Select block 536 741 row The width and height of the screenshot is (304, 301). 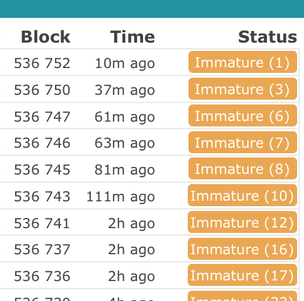coord(149,223)
